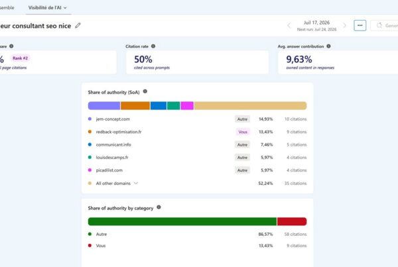Select the blue communicant.info bar segment

159,106
